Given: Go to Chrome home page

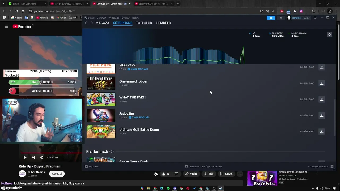Looking at the screenshot, I should click(x=23, y=11).
